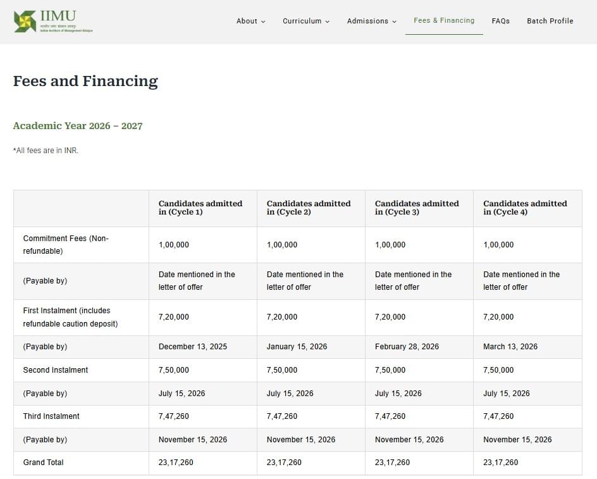This screenshot has width=597, height=479.
Task: Select the March 13, 2026 date cell
Action: point(510,347)
